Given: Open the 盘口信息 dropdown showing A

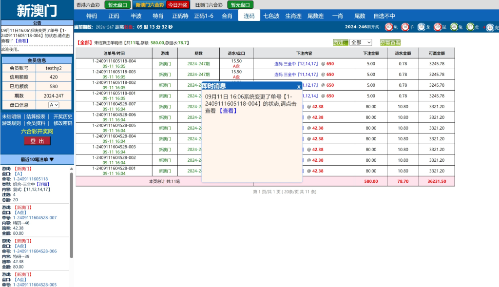Looking at the screenshot, I should pos(53,105).
